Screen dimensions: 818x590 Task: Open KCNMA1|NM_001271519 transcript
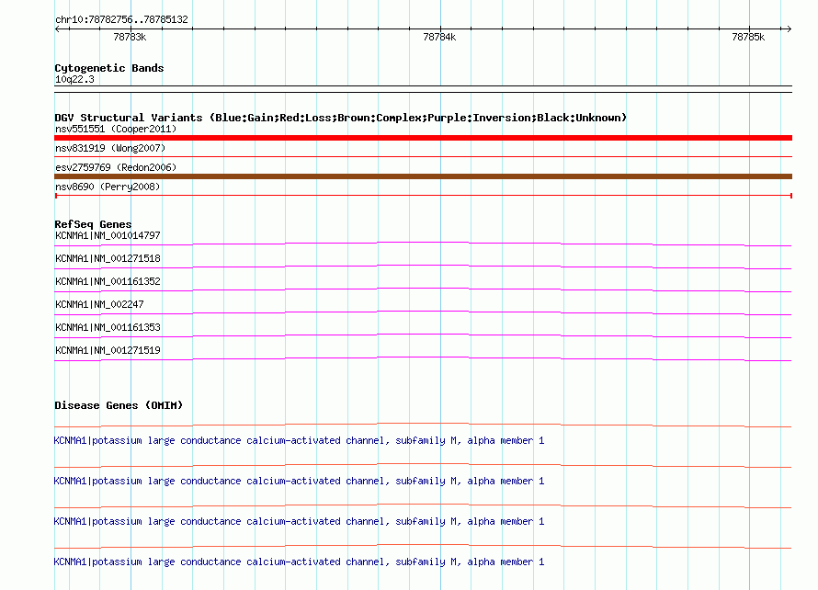[108, 350]
